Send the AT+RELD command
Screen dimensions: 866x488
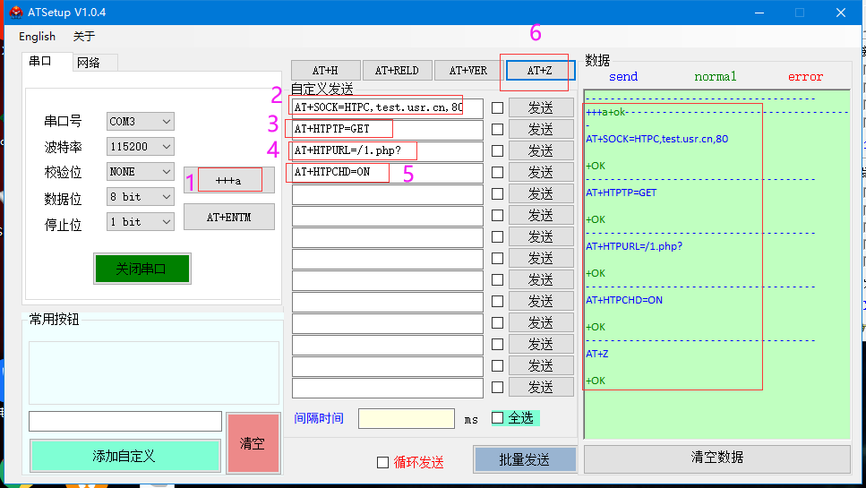[397, 71]
